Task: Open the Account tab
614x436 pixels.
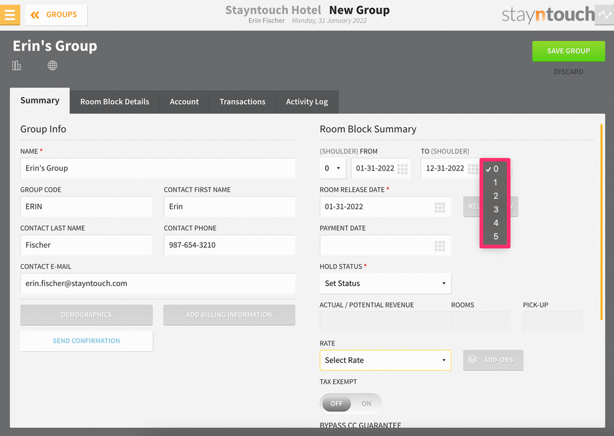Action: (184, 102)
